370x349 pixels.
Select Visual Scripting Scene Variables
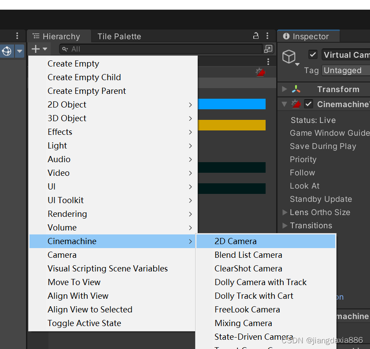pos(113,269)
